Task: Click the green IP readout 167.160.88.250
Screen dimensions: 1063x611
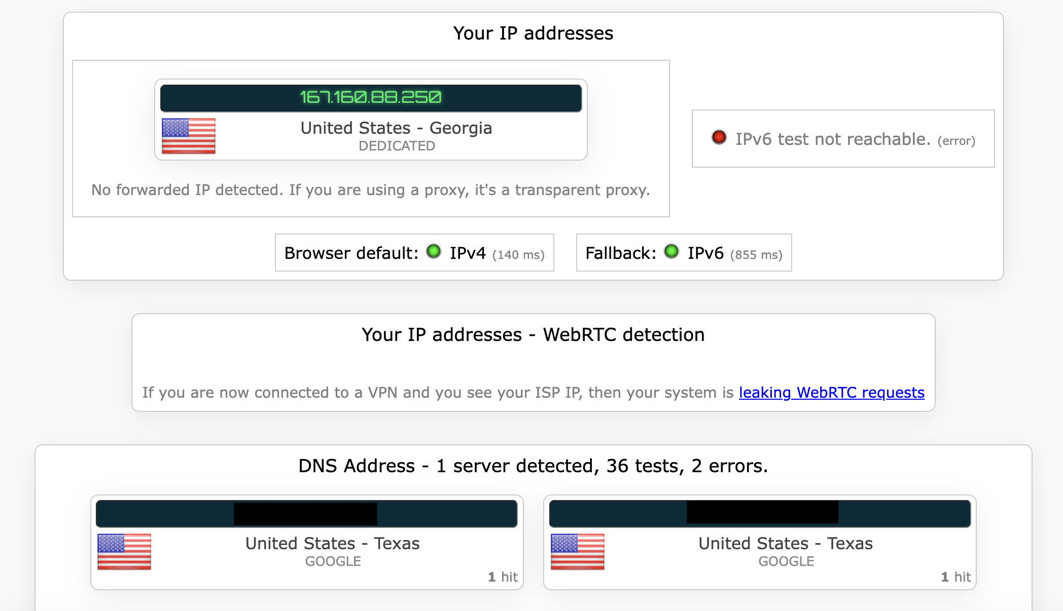Action: pos(371,98)
